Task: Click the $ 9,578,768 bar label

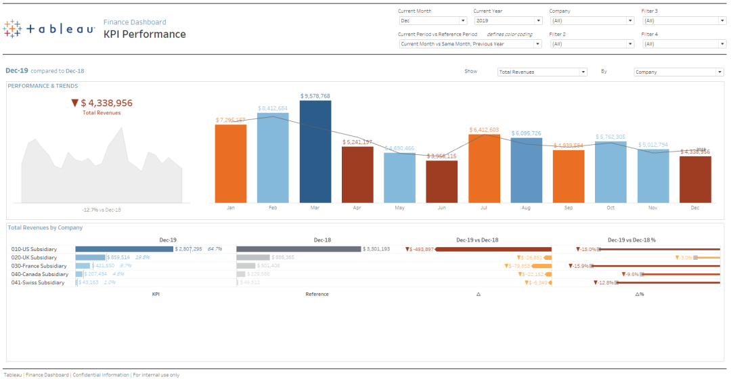Action: point(315,96)
